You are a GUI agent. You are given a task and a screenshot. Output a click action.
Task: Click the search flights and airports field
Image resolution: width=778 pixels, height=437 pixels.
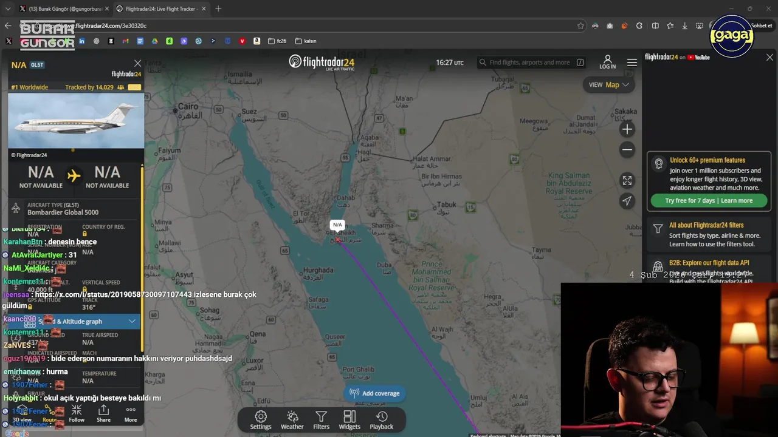point(531,63)
